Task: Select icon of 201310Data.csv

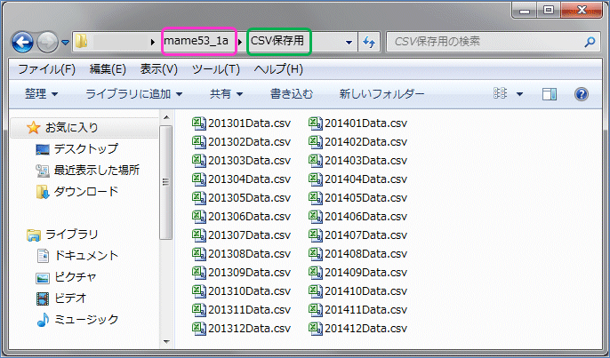Action: (199, 291)
